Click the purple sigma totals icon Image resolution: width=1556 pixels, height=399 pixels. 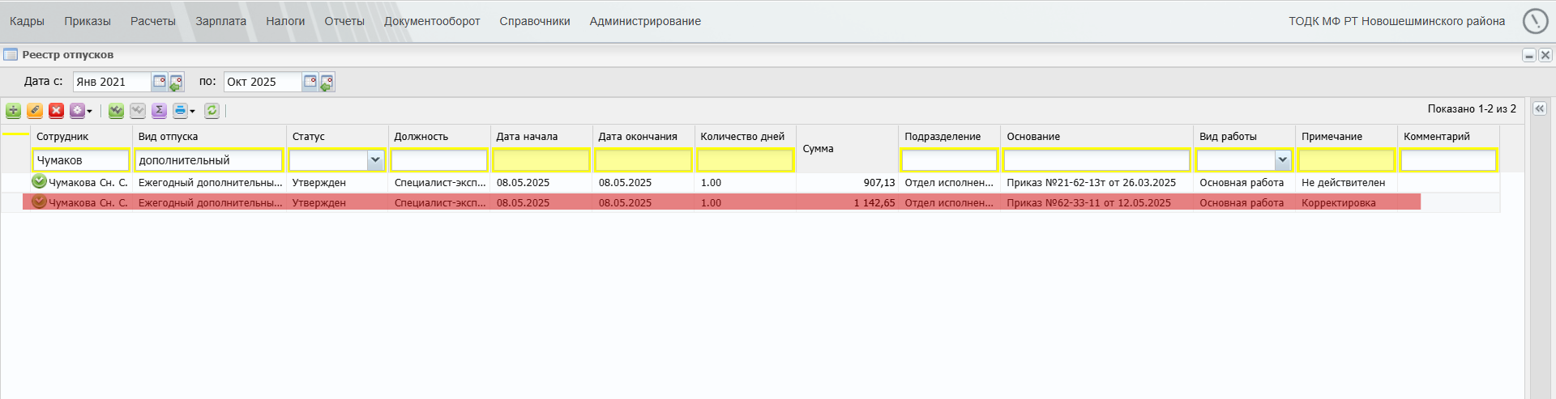[x=159, y=111]
